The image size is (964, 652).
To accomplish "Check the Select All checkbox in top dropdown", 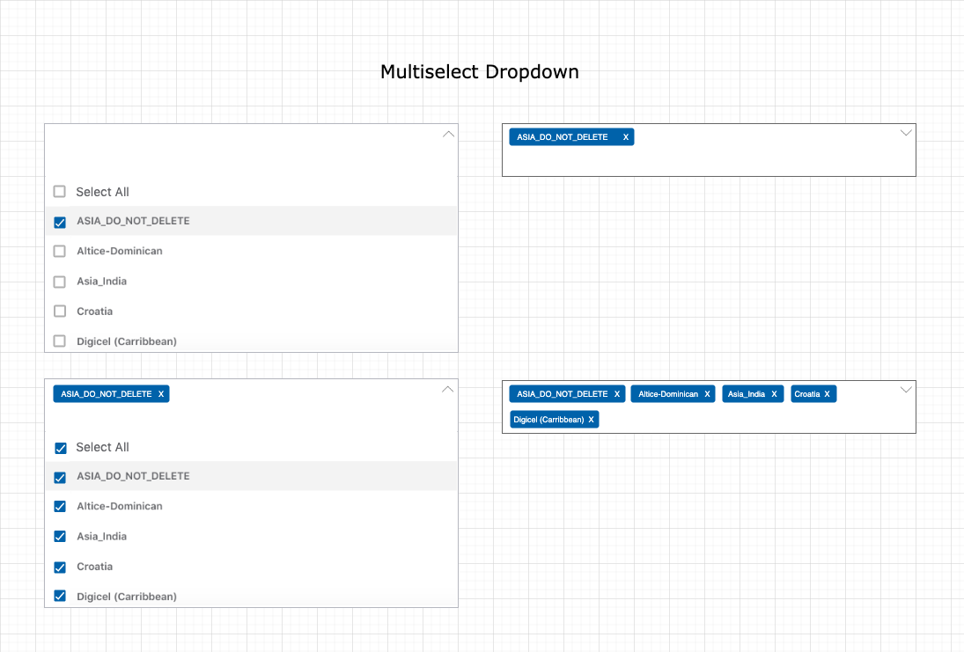I will coord(59,191).
